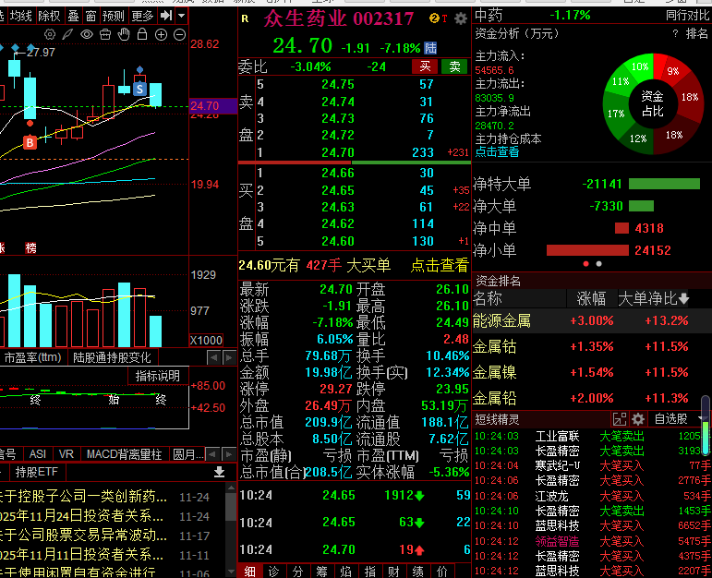Click the S sell signal marker on the chart
The width and height of the screenshot is (712, 578).
pos(139,89)
